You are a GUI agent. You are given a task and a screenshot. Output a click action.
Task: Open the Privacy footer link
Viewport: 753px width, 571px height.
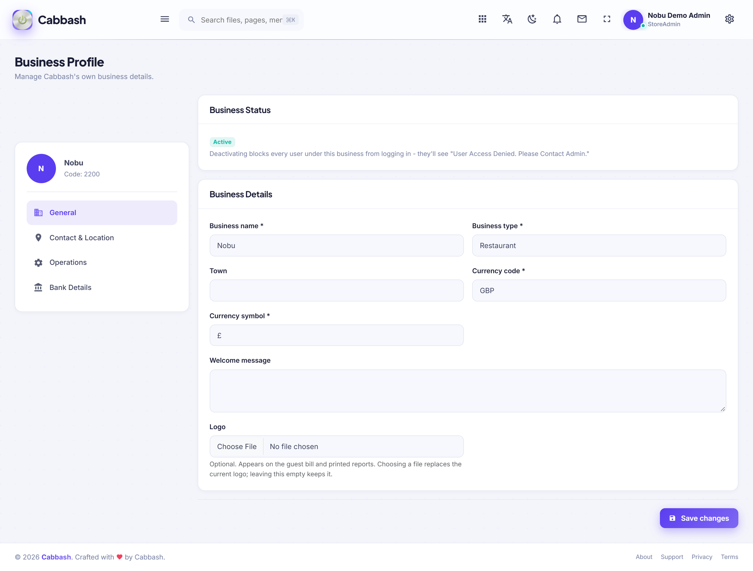(701, 557)
